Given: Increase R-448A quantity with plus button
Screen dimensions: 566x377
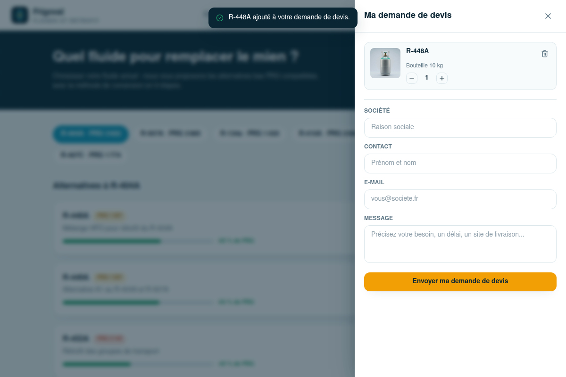Looking at the screenshot, I should [442, 78].
